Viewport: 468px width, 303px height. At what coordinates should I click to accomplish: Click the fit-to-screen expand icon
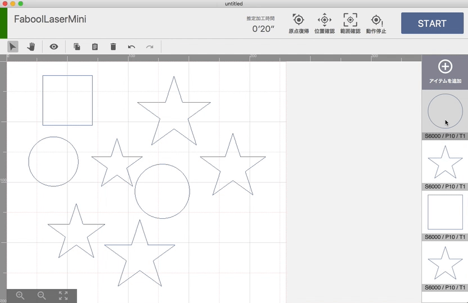coord(63,296)
